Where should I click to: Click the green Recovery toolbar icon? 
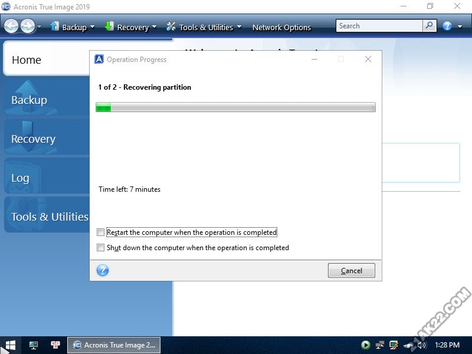pyautogui.click(x=109, y=26)
